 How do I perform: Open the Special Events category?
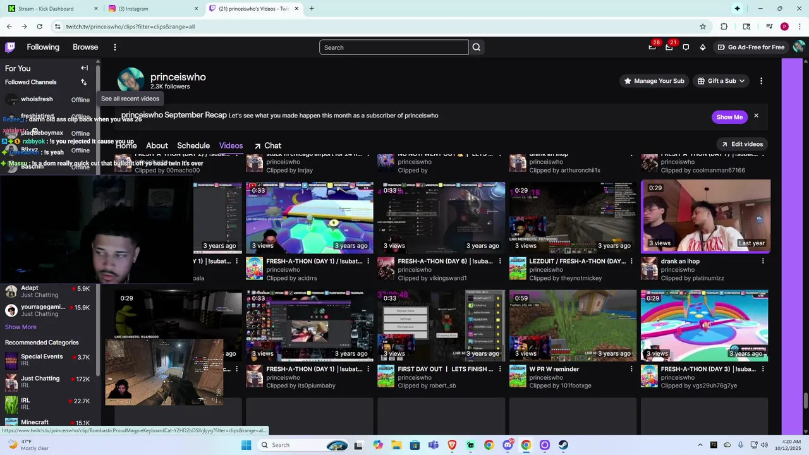click(48, 360)
